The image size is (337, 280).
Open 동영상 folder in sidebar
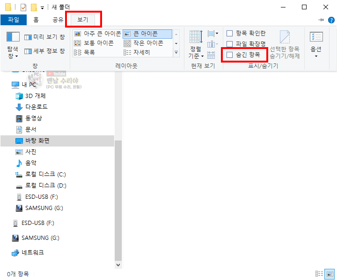click(x=29, y=118)
